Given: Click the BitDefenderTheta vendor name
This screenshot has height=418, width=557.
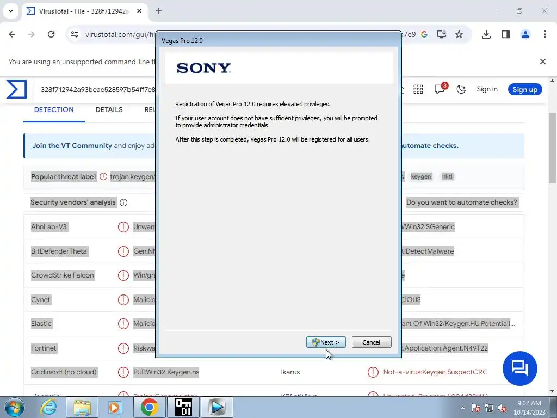Looking at the screenshot, I should [59, 251].
